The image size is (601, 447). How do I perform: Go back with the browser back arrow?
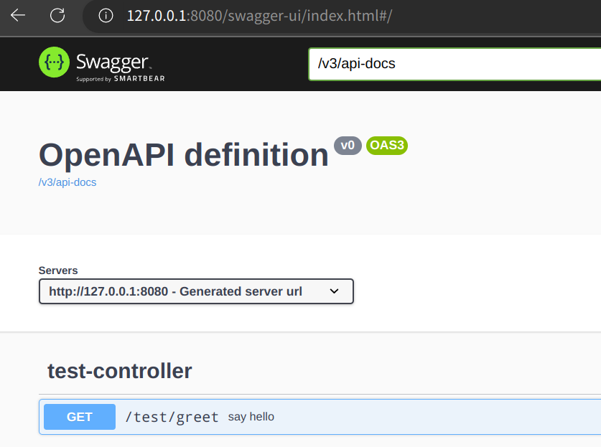[18, 15]
